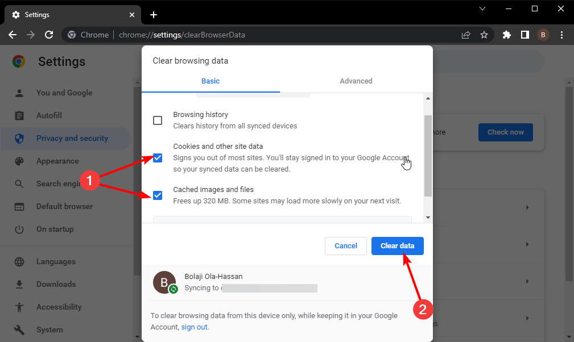Image resolution: width=574 pixels, height=342 pixels.
Task: Open Appearance settings
Action: 57,161
